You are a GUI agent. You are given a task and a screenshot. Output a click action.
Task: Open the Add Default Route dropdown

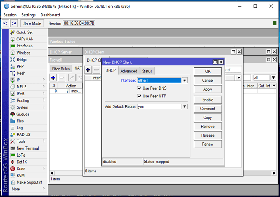pyautogui.click(x=185, y=107)
